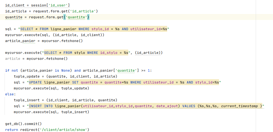
Task: Place cursor on id_client variable in first line
Action: point(15,5)
